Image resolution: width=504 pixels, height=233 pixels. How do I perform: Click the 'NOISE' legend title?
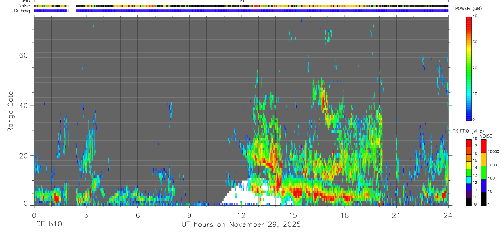pos(486,136)
